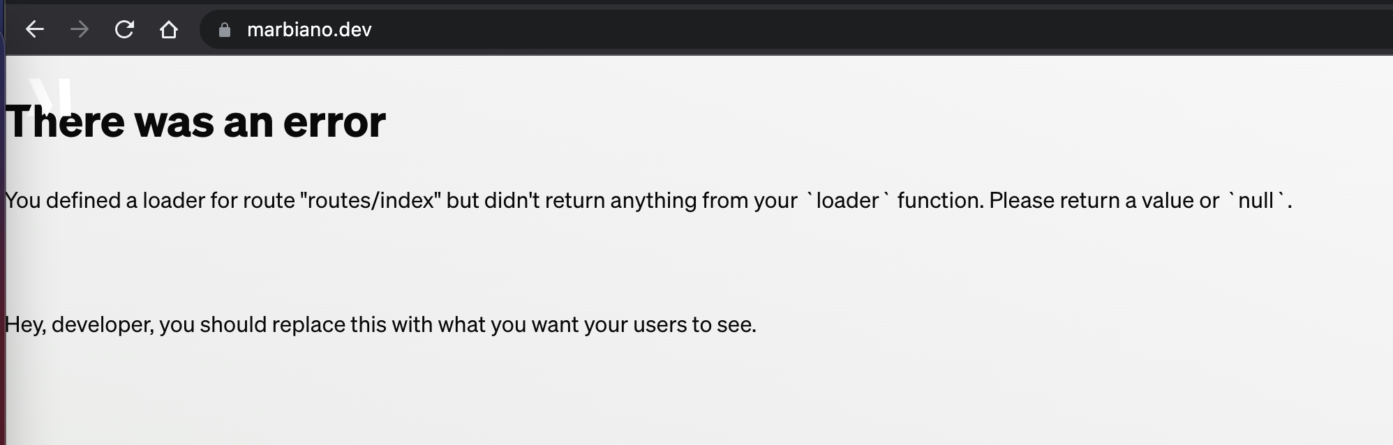View site info via the lock icon
The height and width of the screenshot is (445, 1393).
[225, 30]
